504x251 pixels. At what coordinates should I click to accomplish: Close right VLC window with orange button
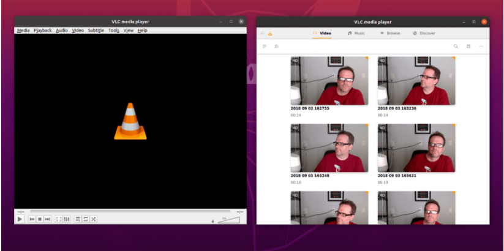click(x=484, y=21)
